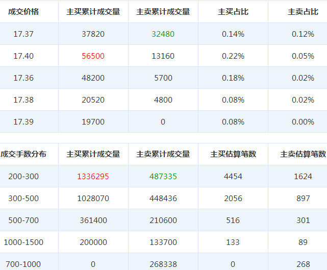
Task: Click the 主卖占比 column header
Action: click(x=303, y=12)
